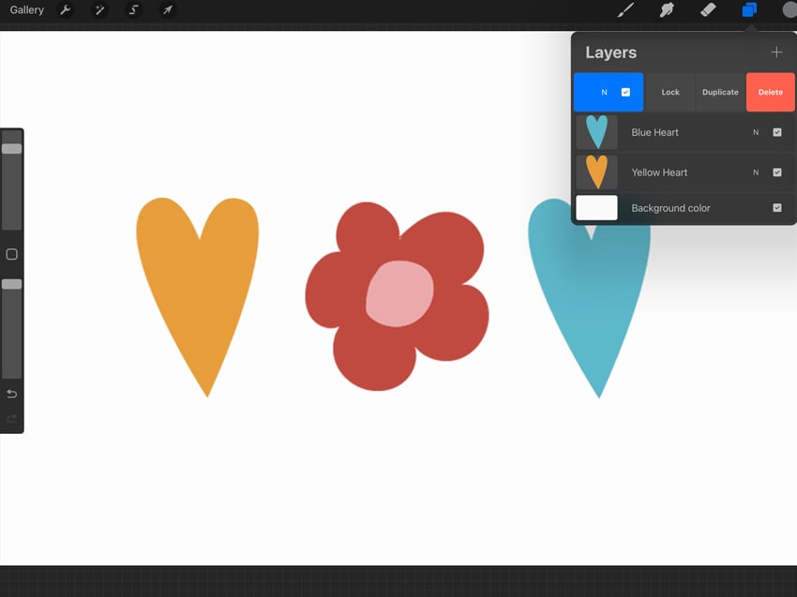Select the Smudge tool

(667, 10)
